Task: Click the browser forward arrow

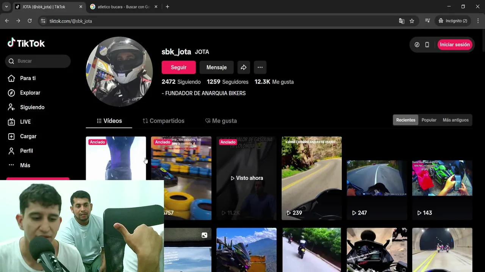Action: 18,21
